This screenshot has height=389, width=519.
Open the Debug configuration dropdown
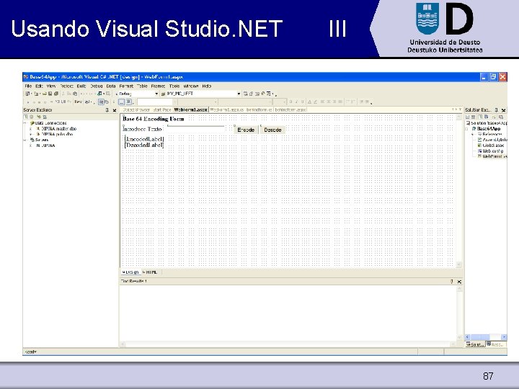(156, 94)
